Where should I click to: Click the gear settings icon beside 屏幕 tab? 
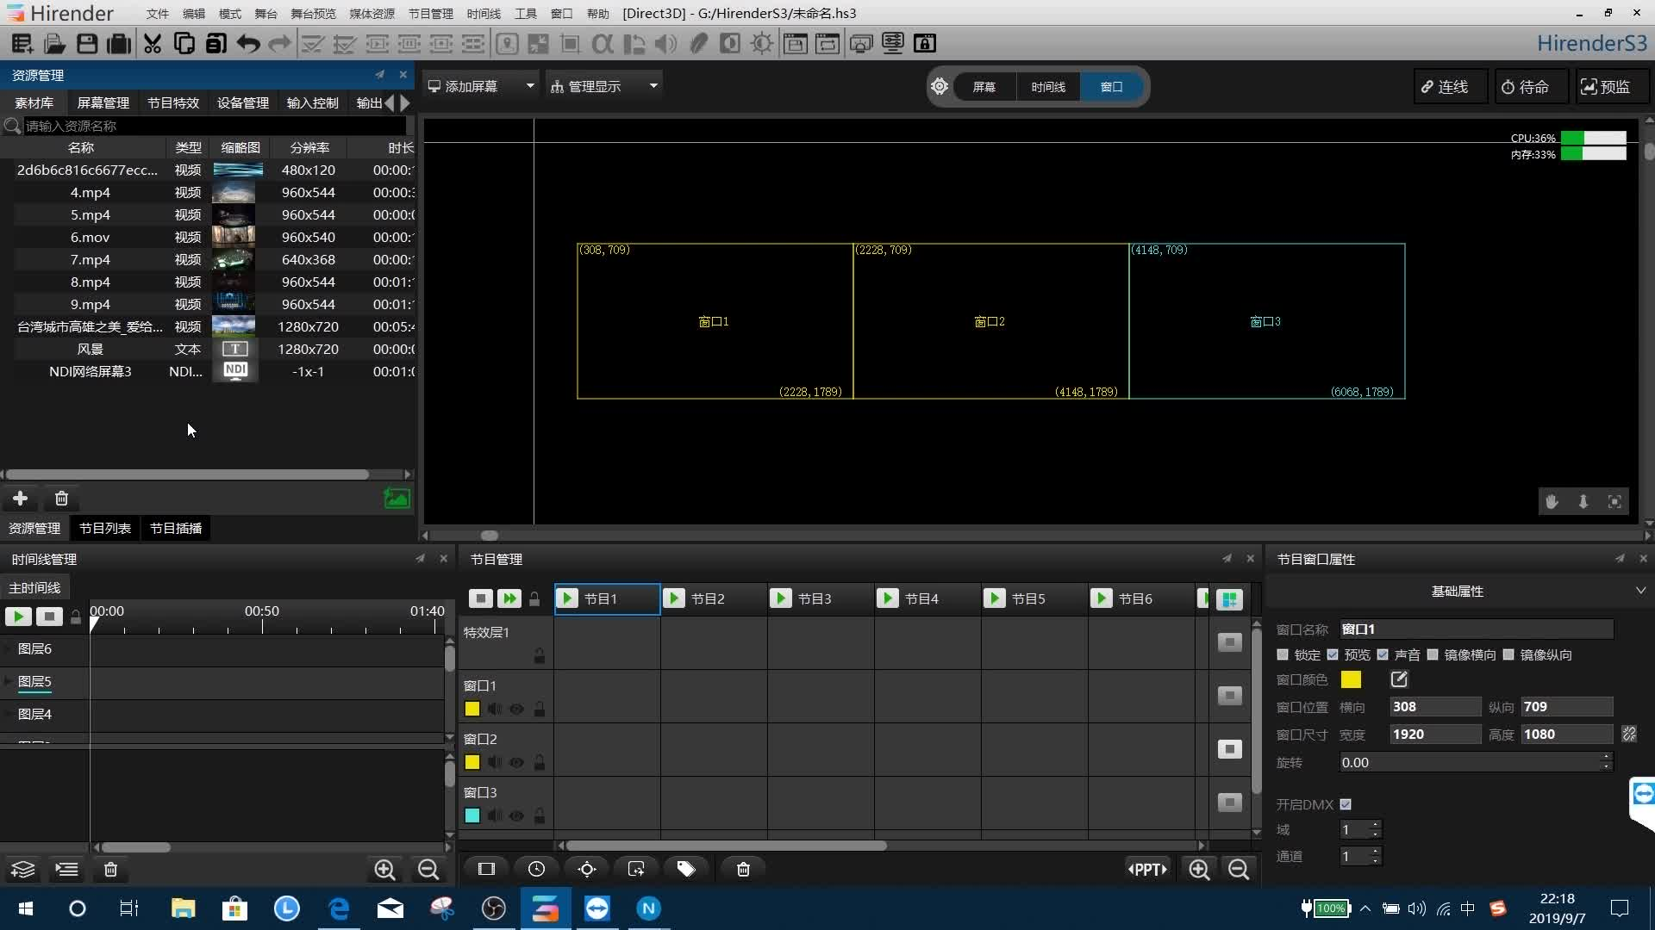tap(940, 86)
